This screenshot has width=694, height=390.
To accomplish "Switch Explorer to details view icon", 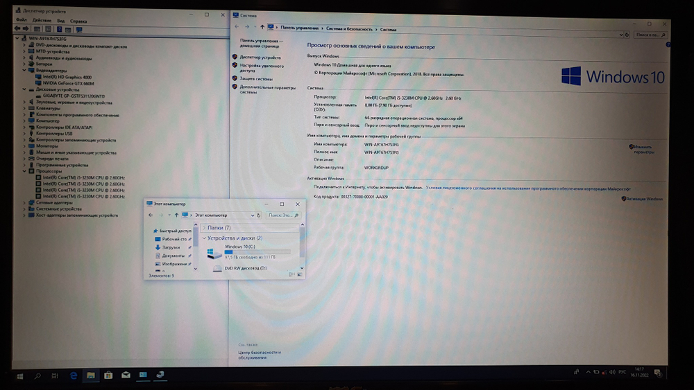I will [292, 275].
